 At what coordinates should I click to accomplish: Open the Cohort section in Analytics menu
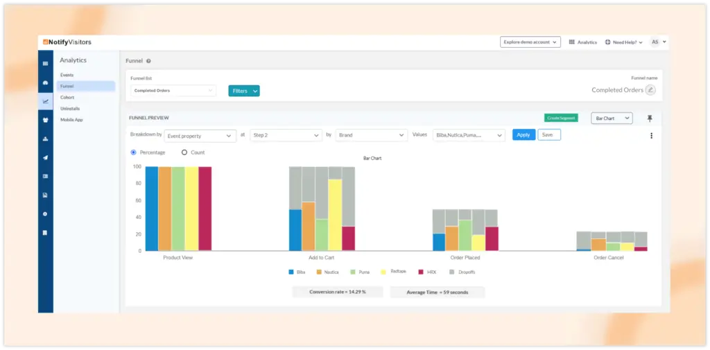coord(67,98)
